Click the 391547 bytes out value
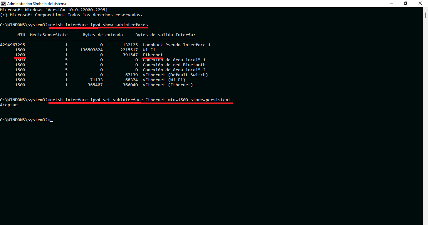The width and height of the screenshot is (428, 225). tap(130, 55)
